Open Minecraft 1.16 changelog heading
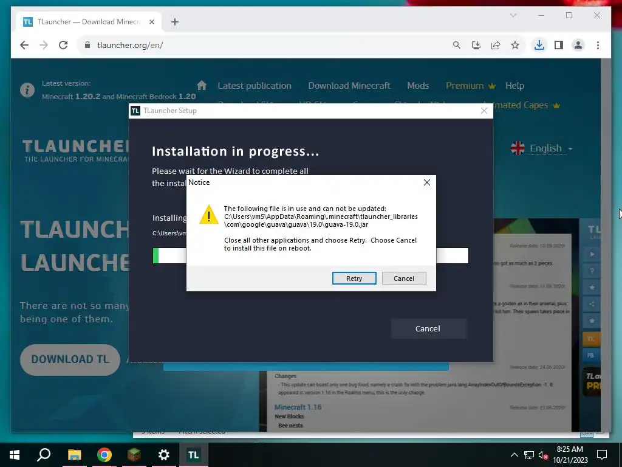Screen dimensions: 622x467 point(298,407)
